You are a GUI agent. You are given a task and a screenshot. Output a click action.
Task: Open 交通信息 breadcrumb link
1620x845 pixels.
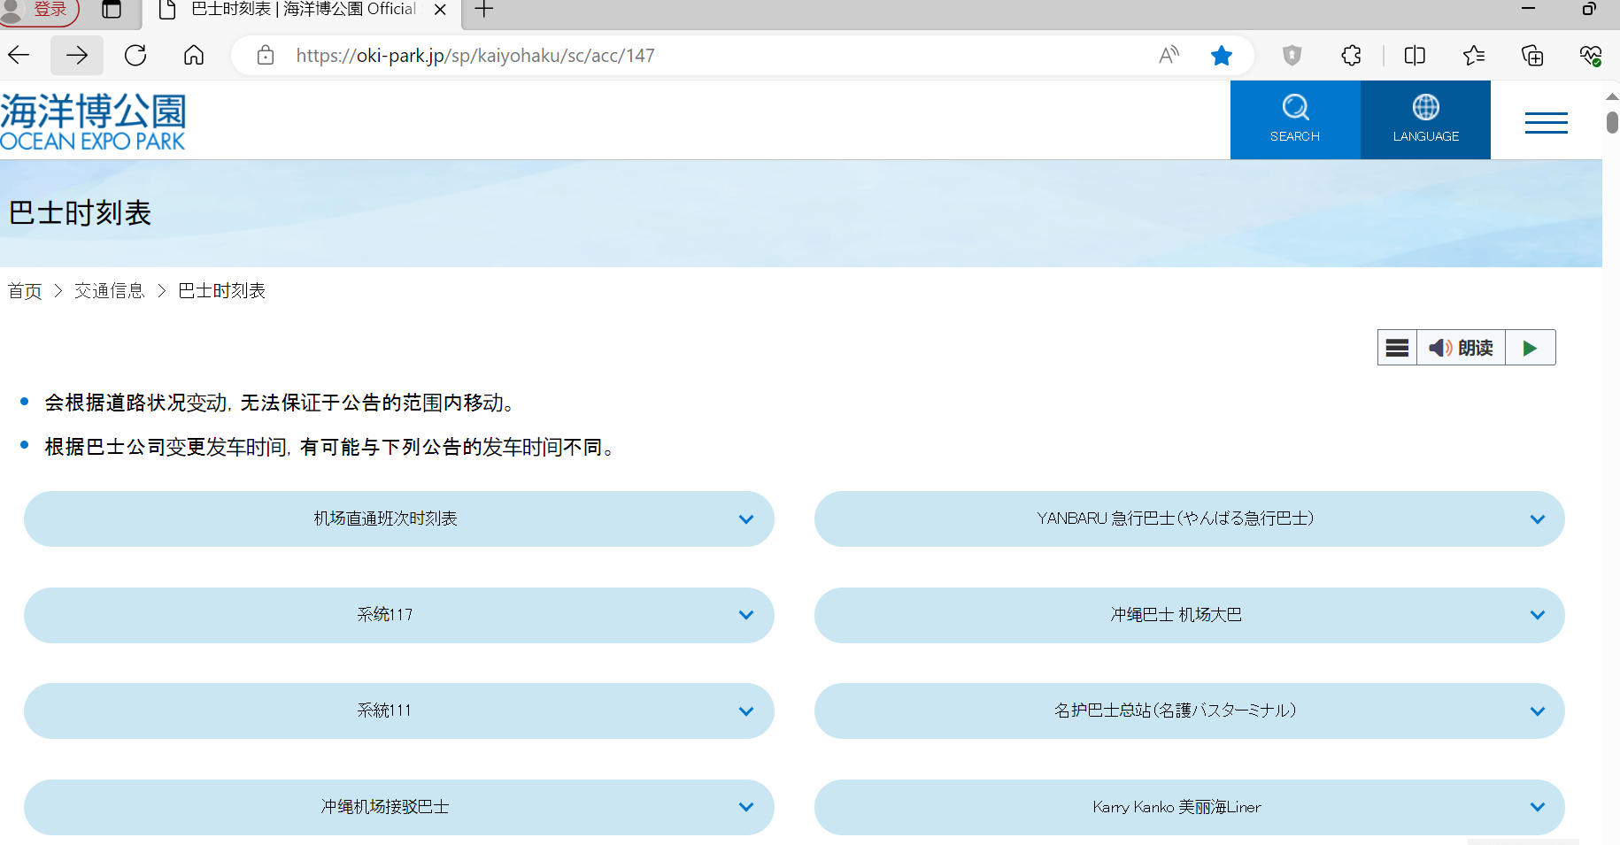[x=109, y=291]
